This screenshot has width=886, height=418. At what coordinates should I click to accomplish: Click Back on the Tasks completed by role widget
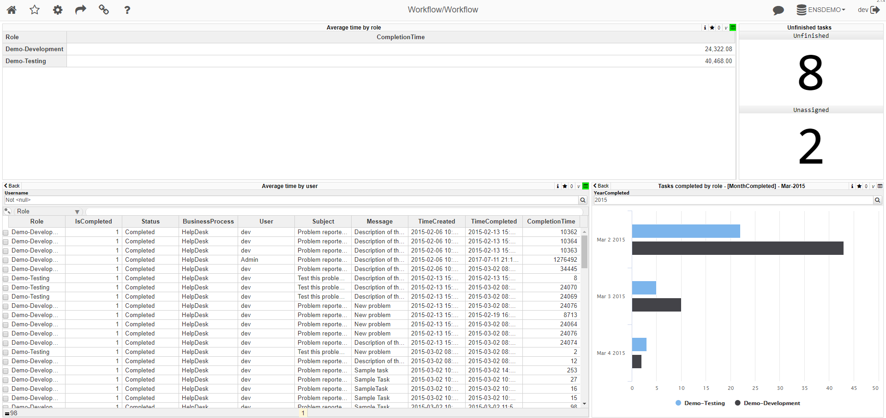point(601,186)
